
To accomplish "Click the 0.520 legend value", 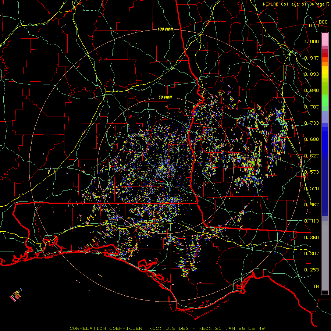I will [x=312, y=189].
